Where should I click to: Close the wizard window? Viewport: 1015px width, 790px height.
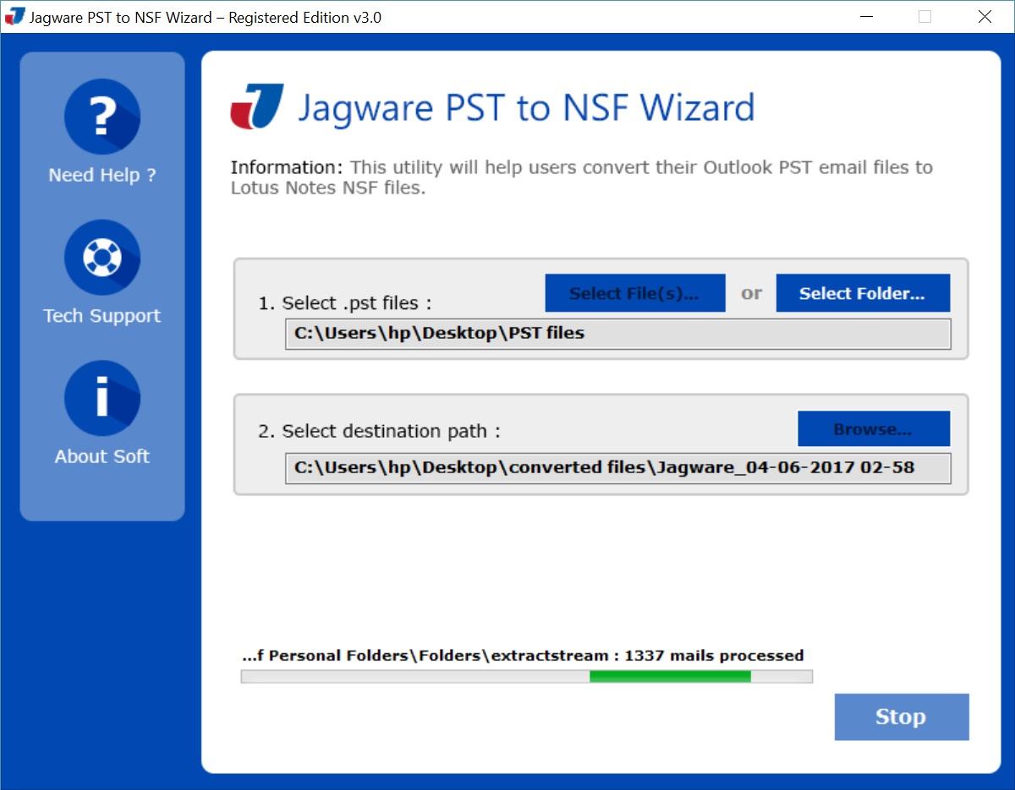click(985, 17)
